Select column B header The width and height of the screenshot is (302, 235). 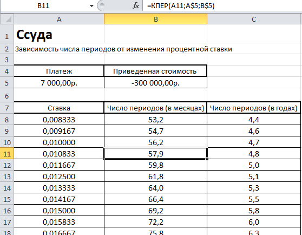pyautogui.click(x=156, y=19)
